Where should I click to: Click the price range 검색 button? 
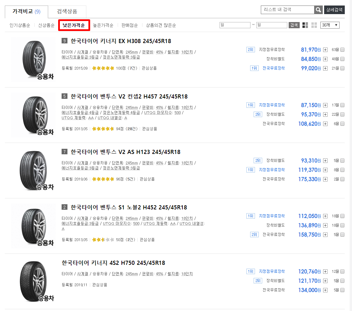pyautogui.click(x=294, y=25)
